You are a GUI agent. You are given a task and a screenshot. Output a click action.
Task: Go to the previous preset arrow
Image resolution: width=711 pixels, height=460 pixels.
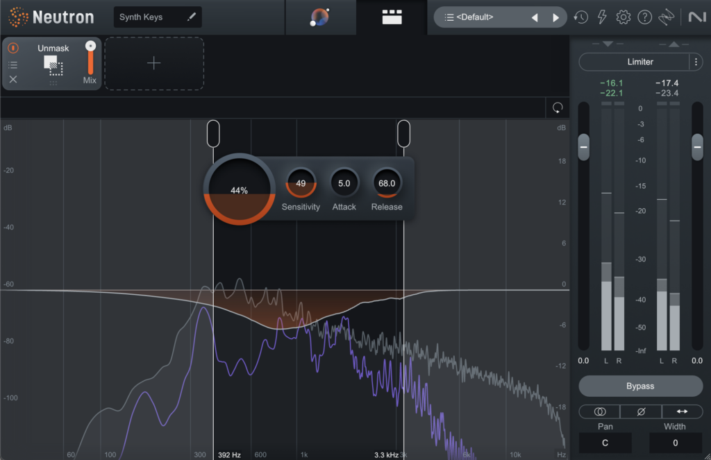(x=535, y=17)
